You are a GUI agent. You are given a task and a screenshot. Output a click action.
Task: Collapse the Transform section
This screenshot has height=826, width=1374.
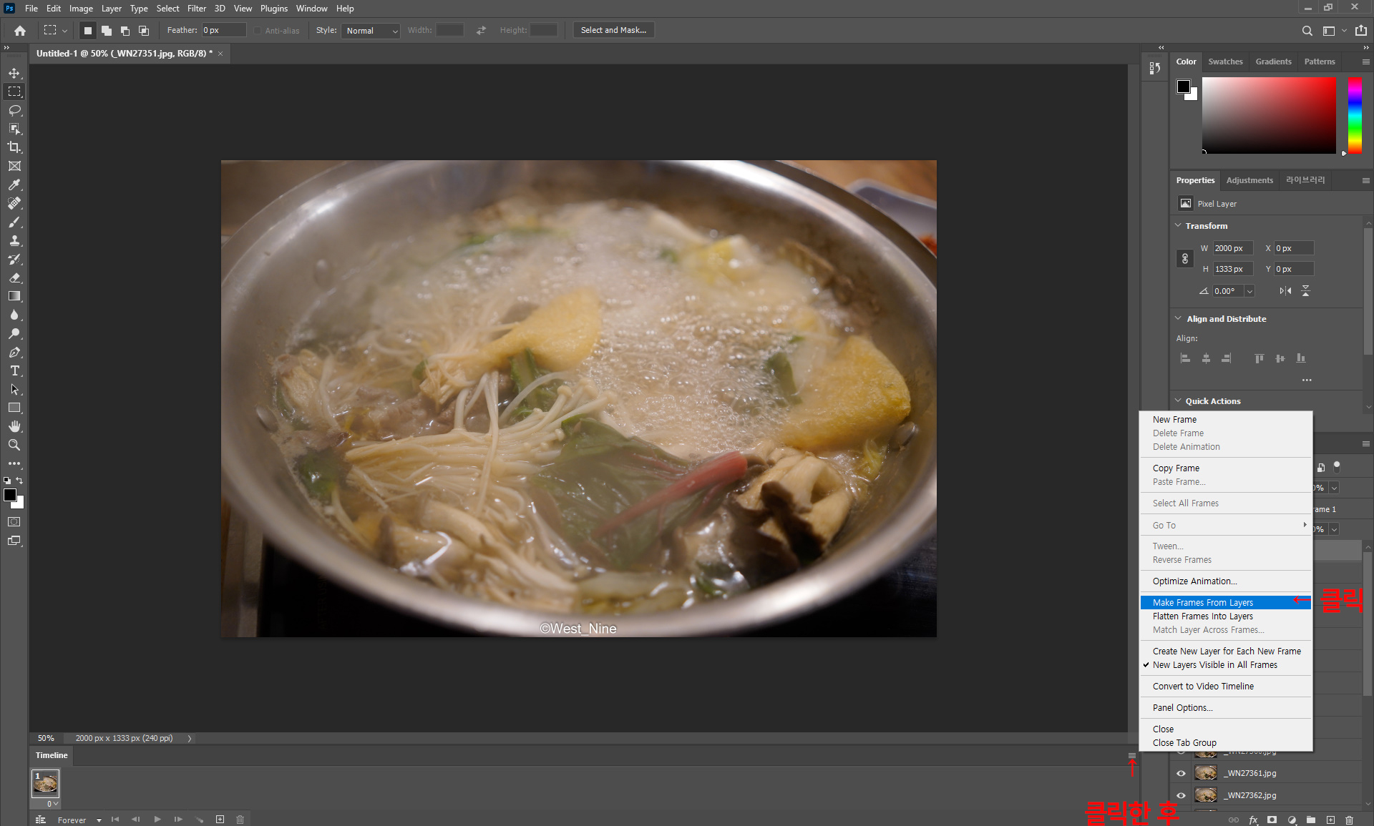(1179, 225)
